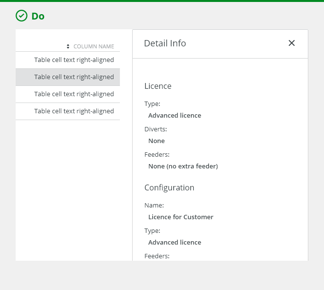Click the Feeders label under Licence
The image size is (324, 290).
coord(157,155)
